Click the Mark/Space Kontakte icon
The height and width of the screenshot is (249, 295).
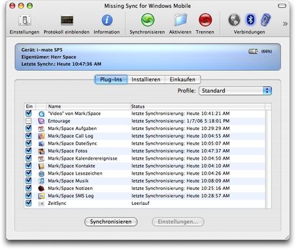point(41,166)
